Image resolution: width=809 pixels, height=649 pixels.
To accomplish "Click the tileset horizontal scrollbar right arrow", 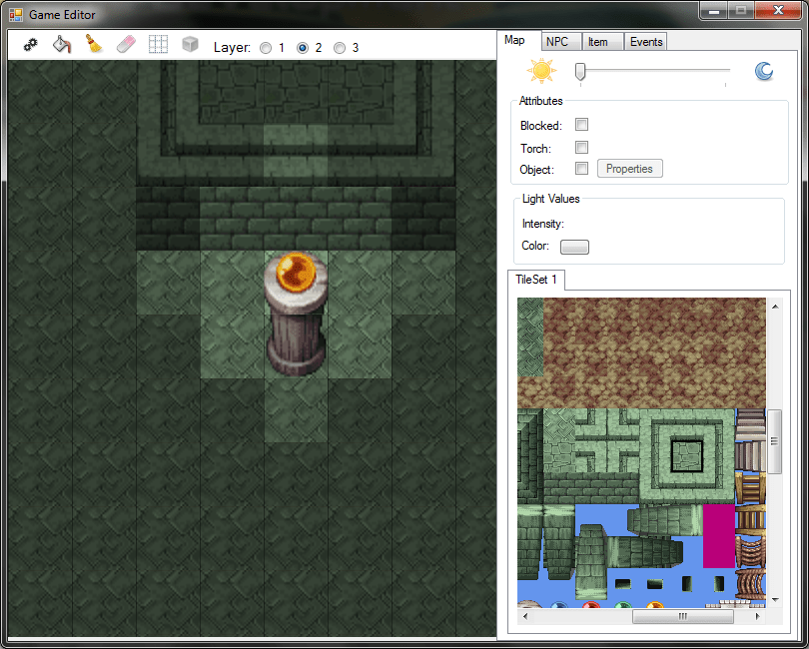I will pyautogui.click(x=759, y=616).
